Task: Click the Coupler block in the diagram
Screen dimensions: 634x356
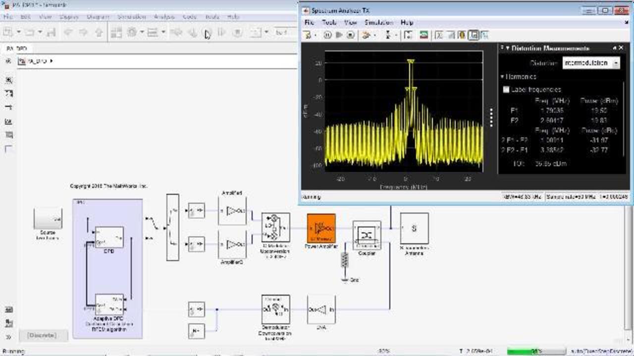Action: point(367,235)
